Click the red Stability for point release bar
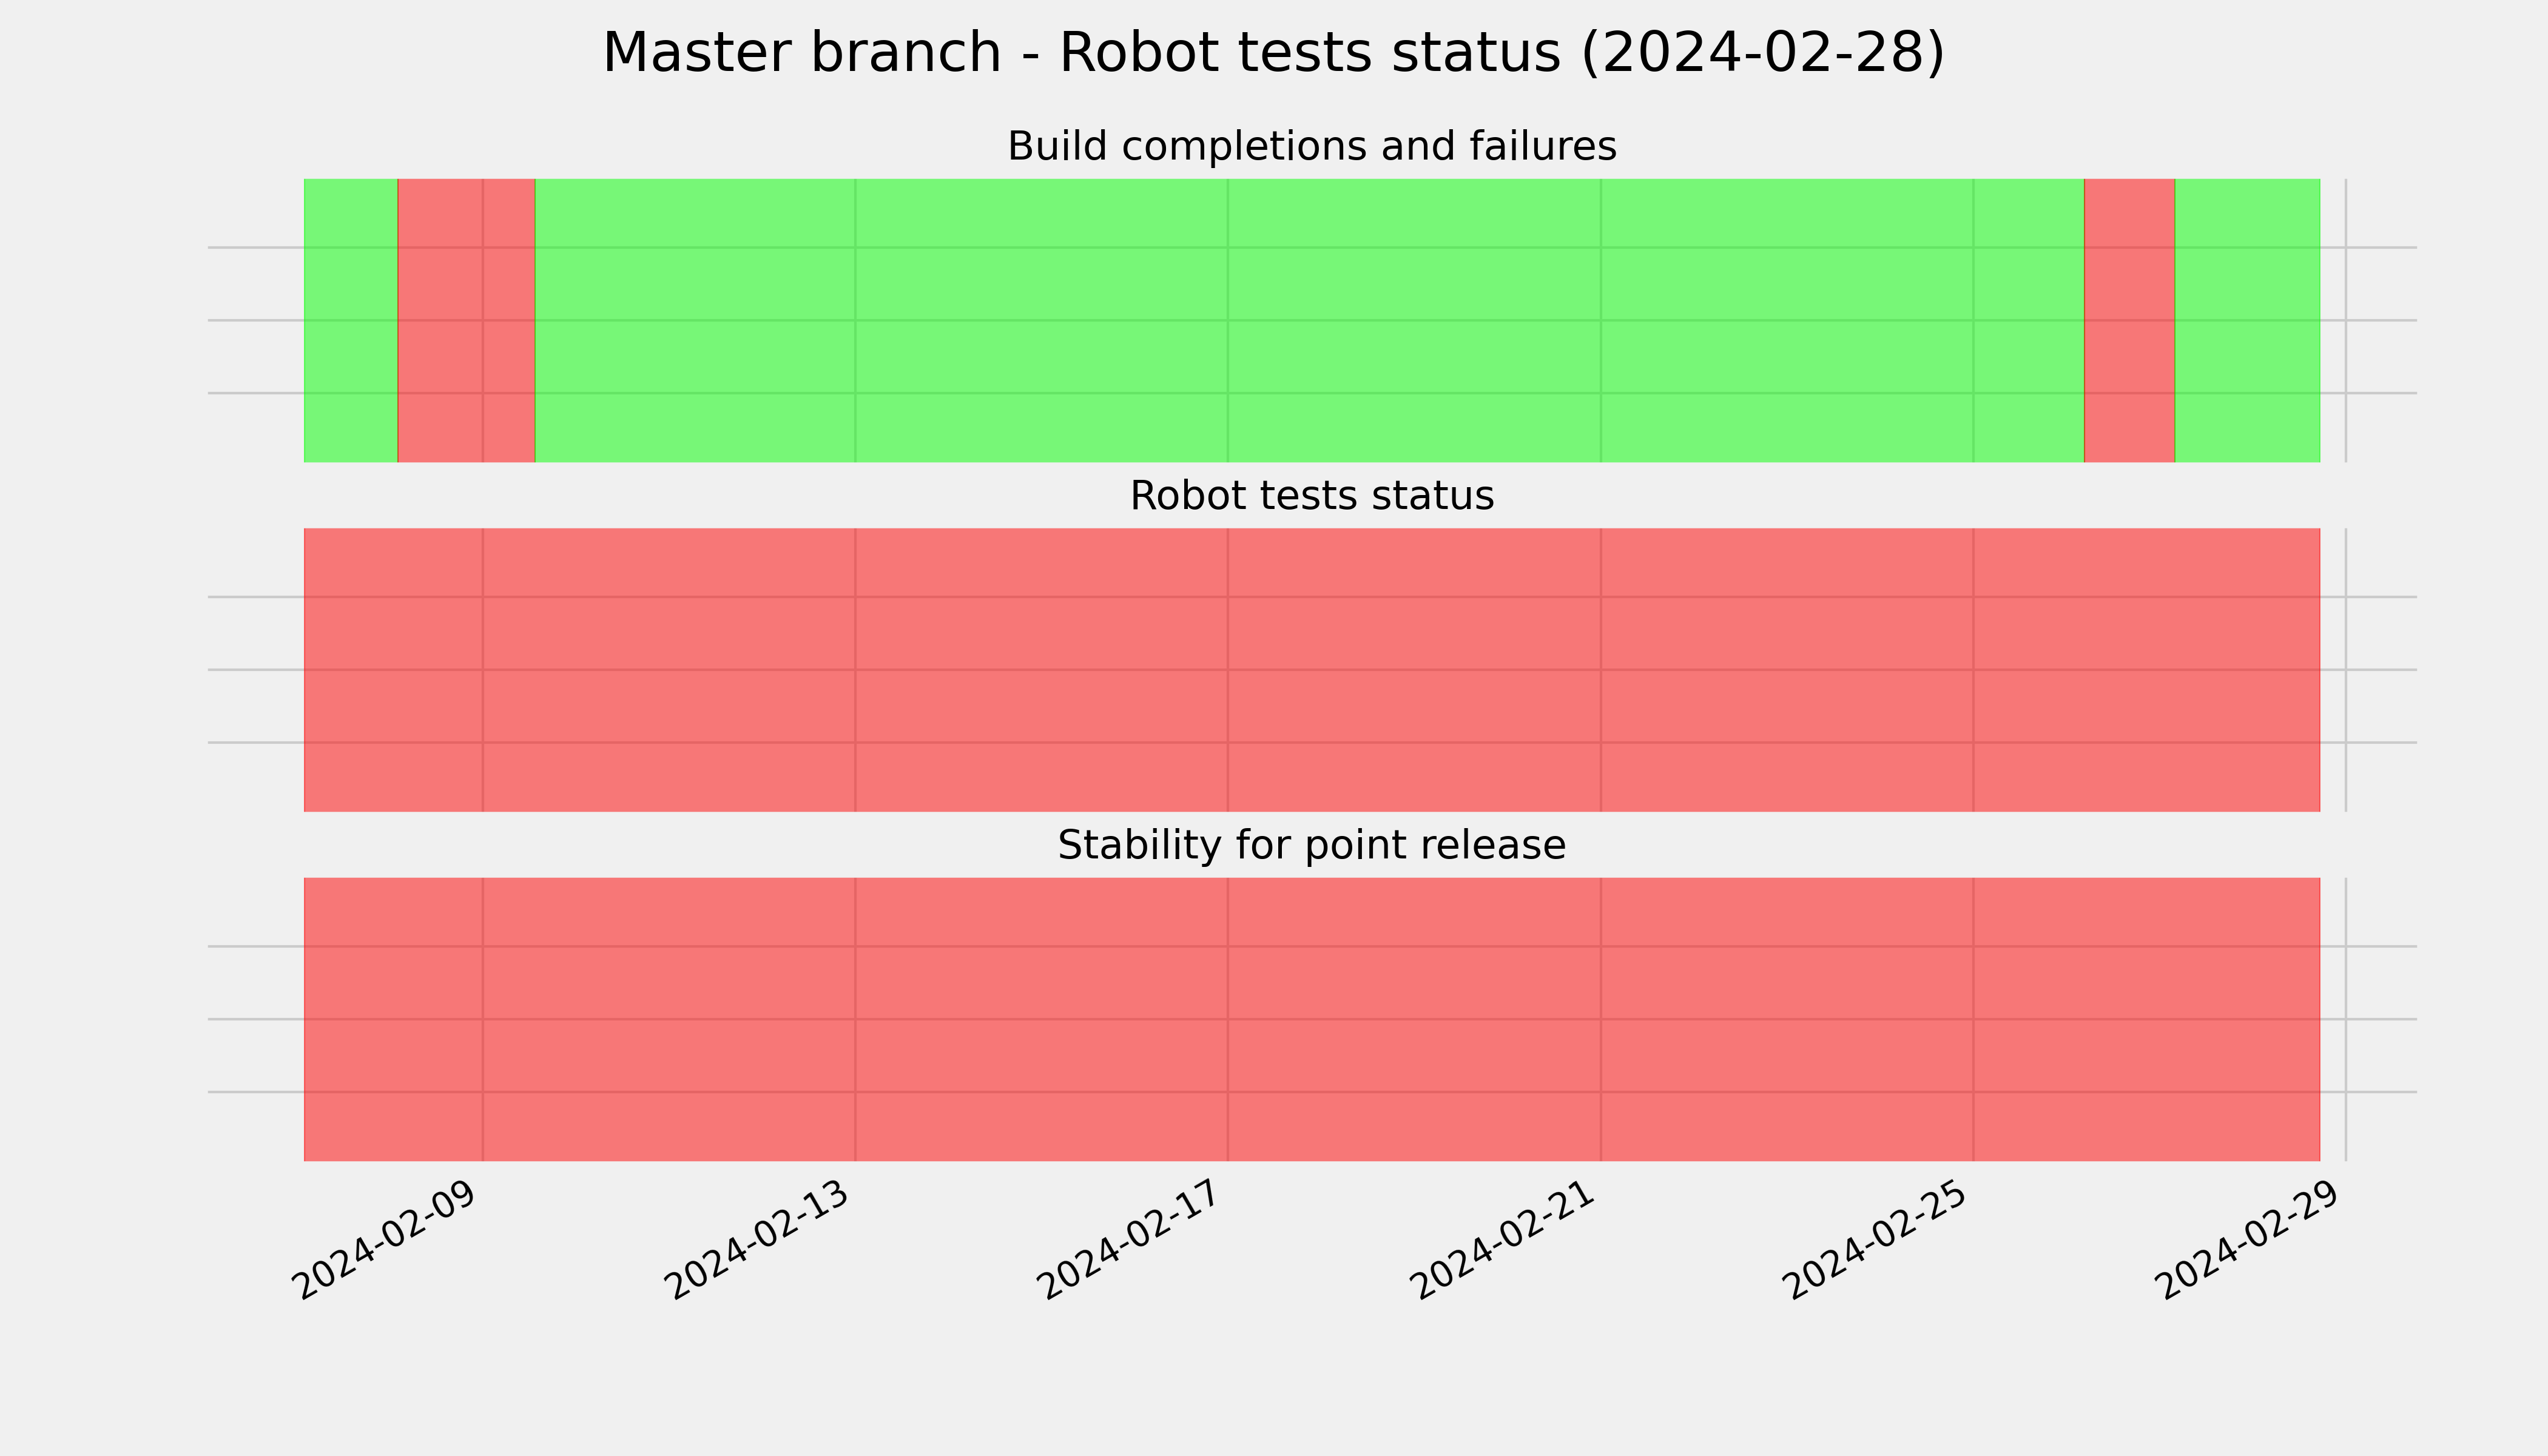Image resolution: width=2548 pixels, height=1456 pixels. click(1312, 1019)
